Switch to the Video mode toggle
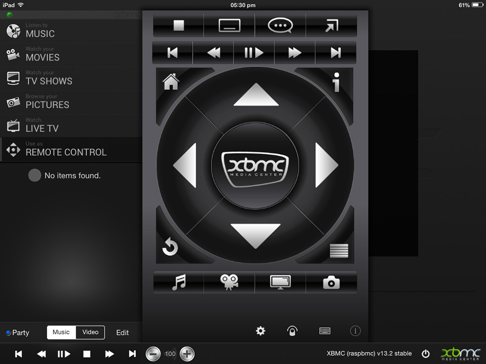 [90, 332]
